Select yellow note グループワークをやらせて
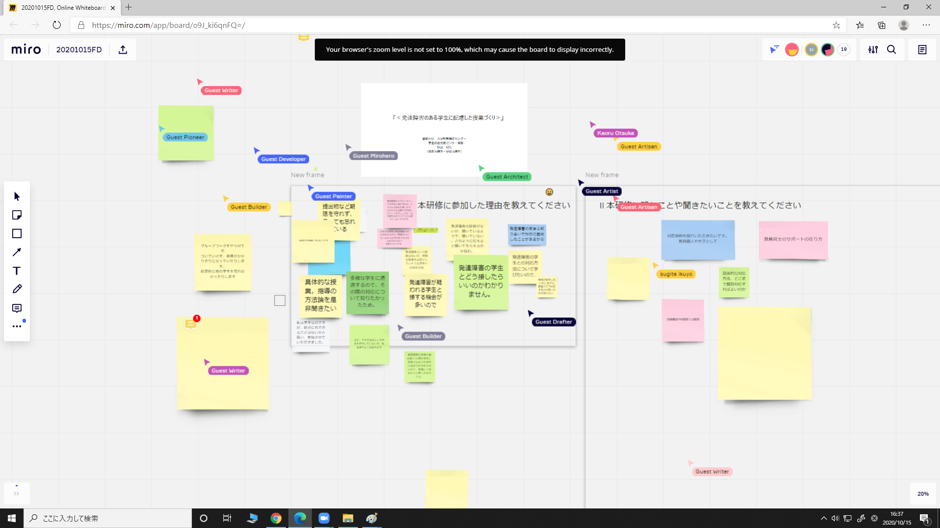940x528 pixels. click(x=223, y=262)
